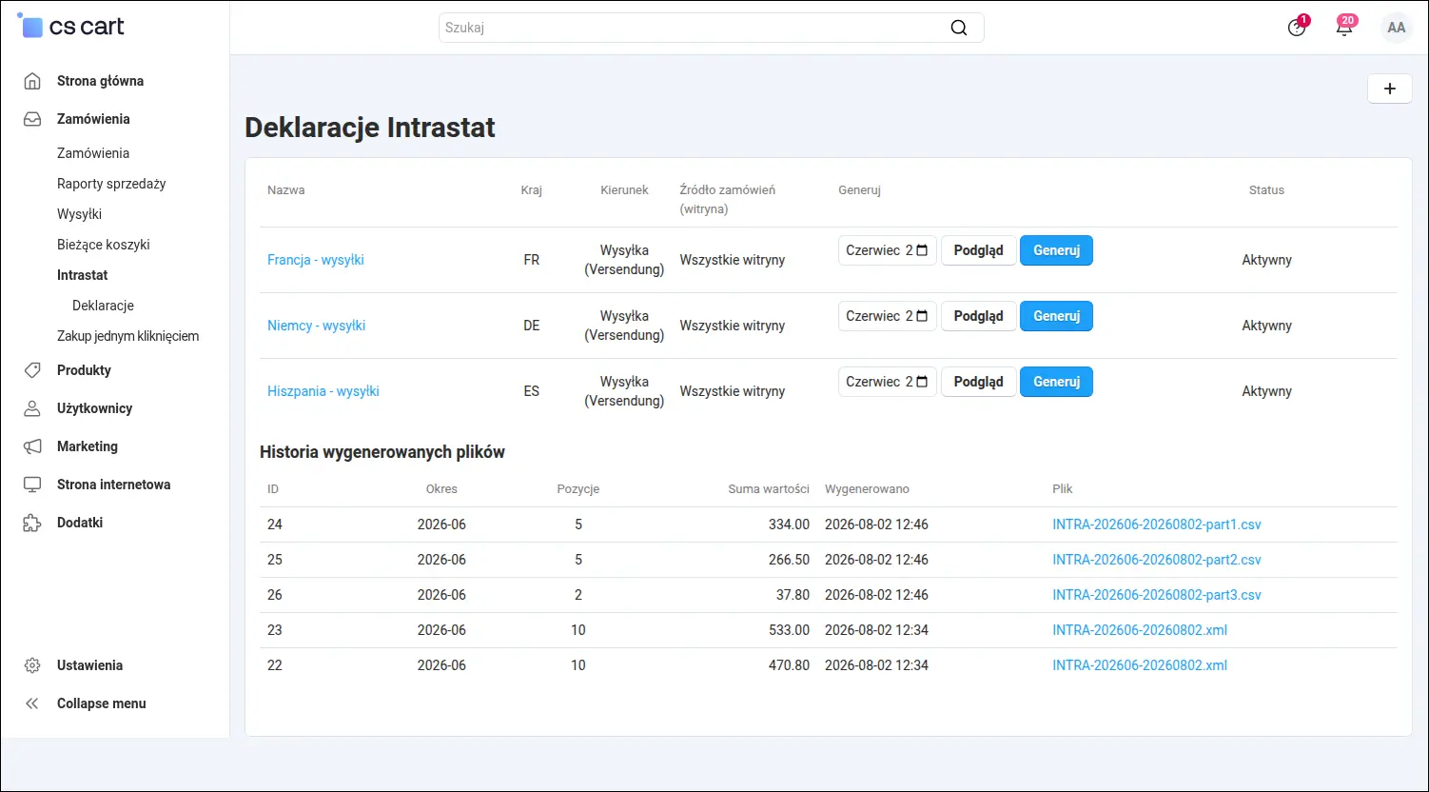Click Generuj for Francja declaration
The width and height of the screenshot is (1429, 792).
tap(1056, 250)
